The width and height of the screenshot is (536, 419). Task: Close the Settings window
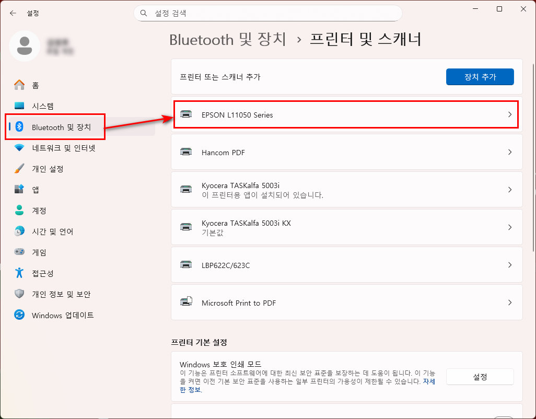click(523, 9)
